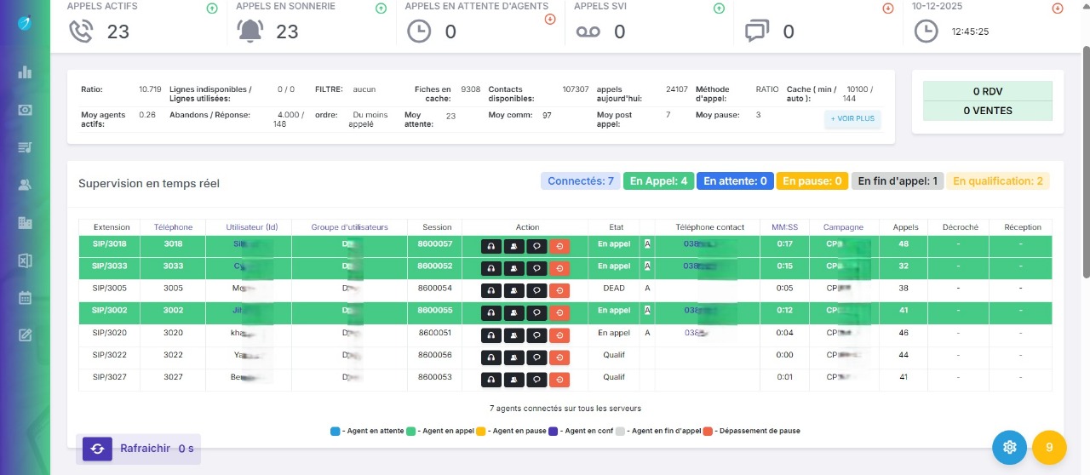Click the headphones listen icon for SIP/3018
This screenshot has height=475, width=1090.
pyautogui.click(x=491, y=246)
